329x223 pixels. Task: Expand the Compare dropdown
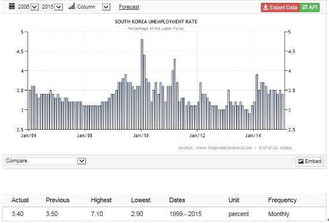(46, 161)
